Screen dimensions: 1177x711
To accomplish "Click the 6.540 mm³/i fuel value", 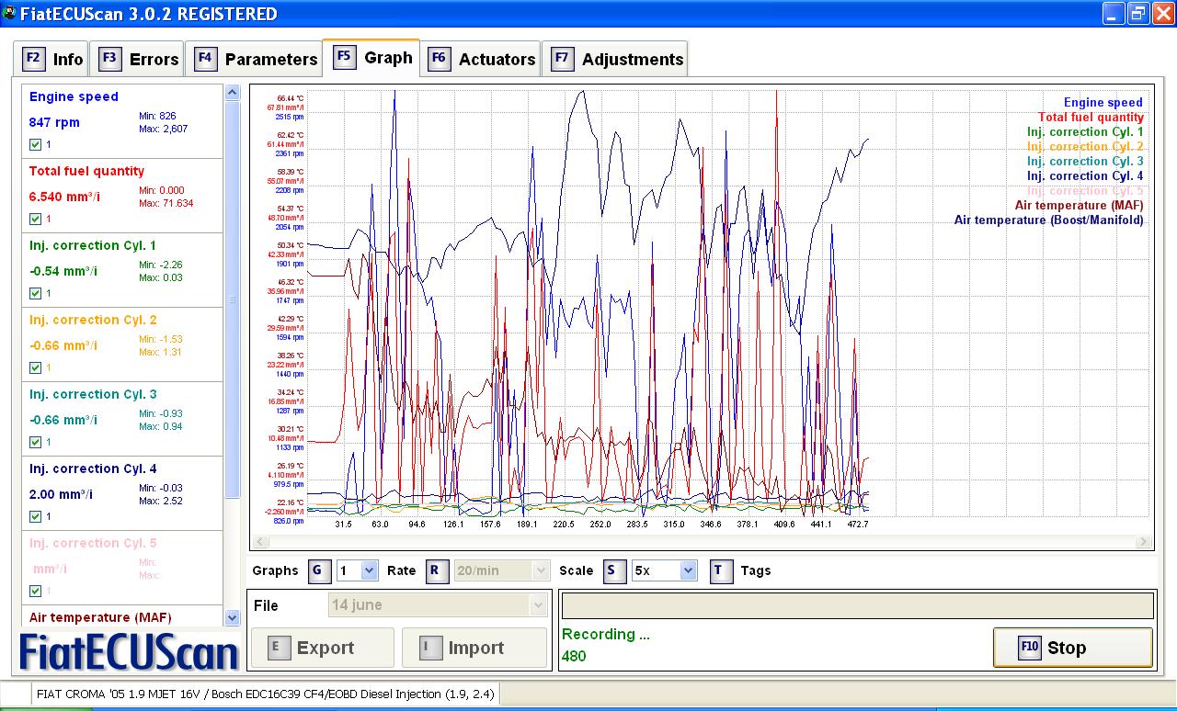I will click(63, 197).
